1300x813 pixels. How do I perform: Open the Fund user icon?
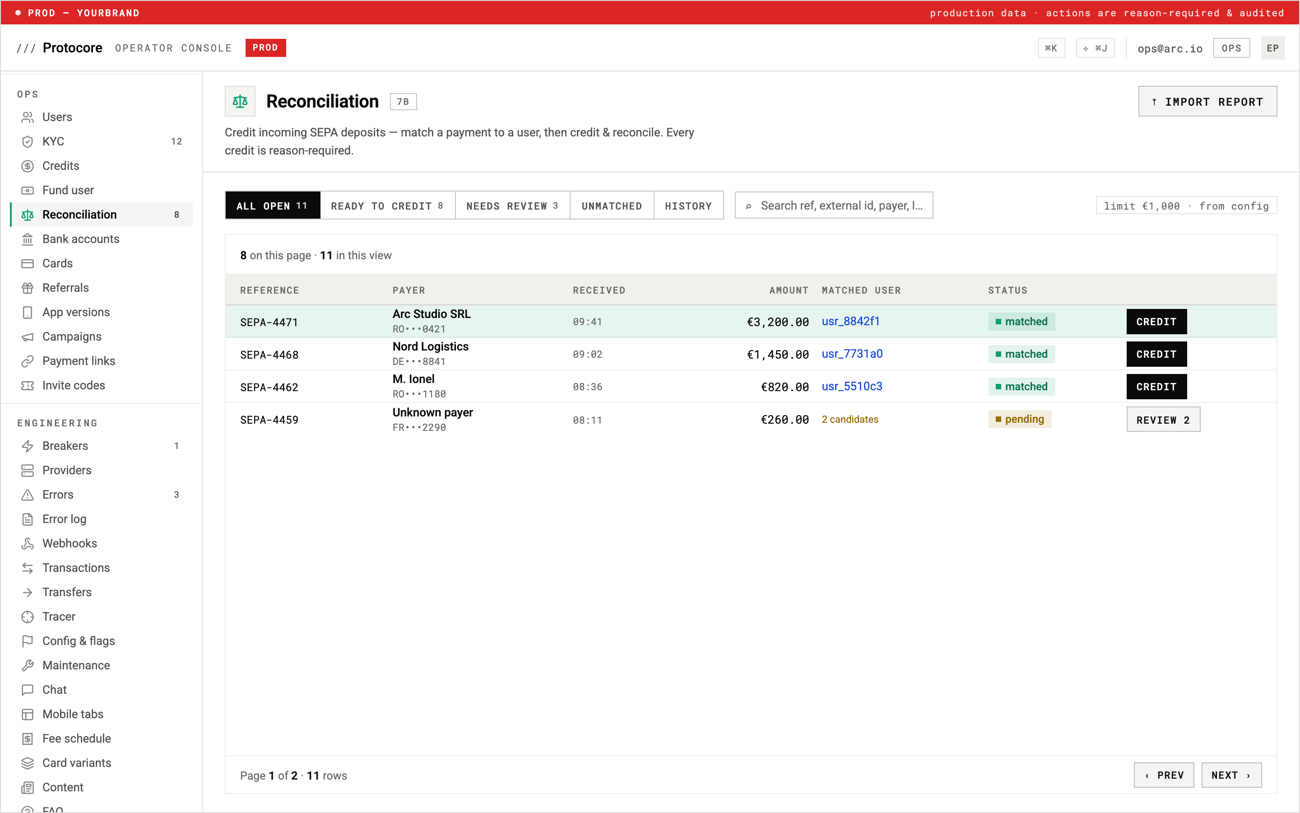pyautogui.click(x=28, y=190)
